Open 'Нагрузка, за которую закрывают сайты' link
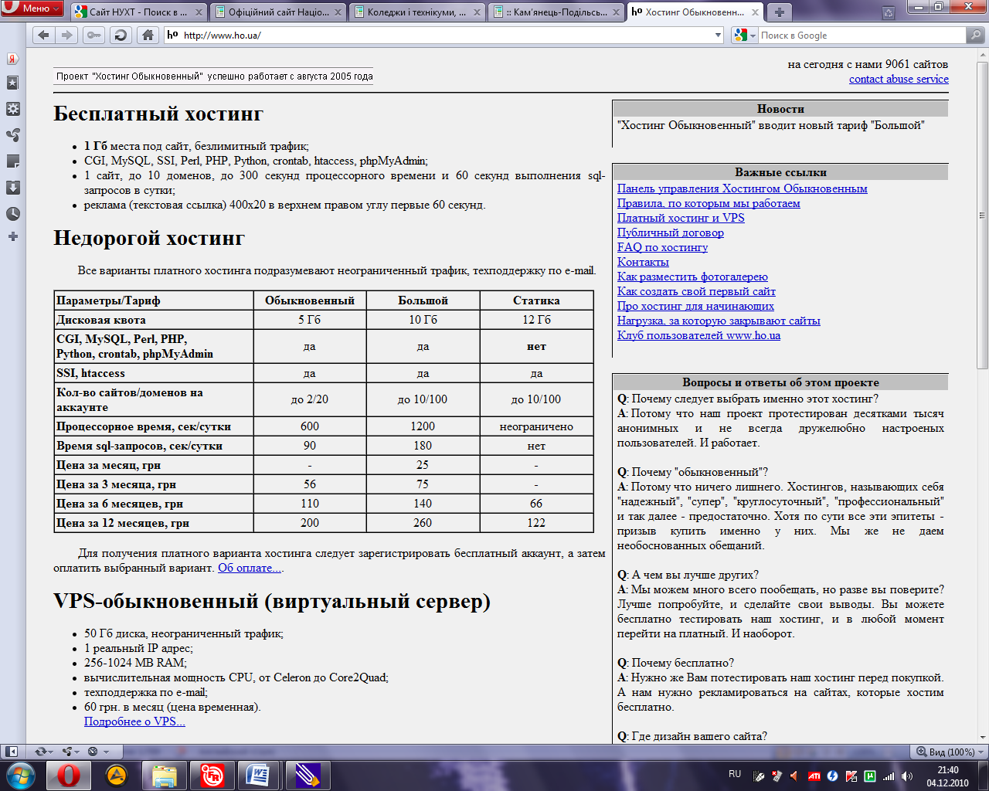This screenshot has width=989, height=791. coord(719,321)
